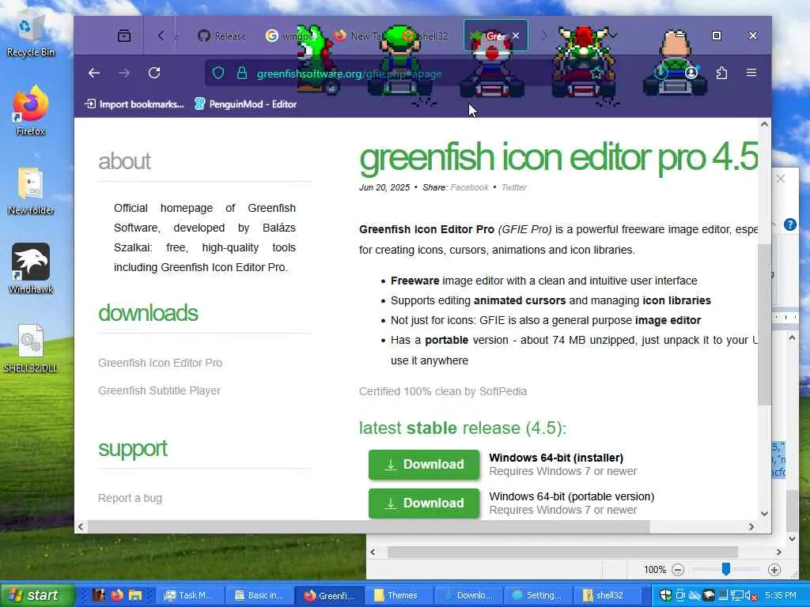This screenshot has height=607, width=810.
Task: Zoom in with the plus button in background window
Action: [774, 570]
